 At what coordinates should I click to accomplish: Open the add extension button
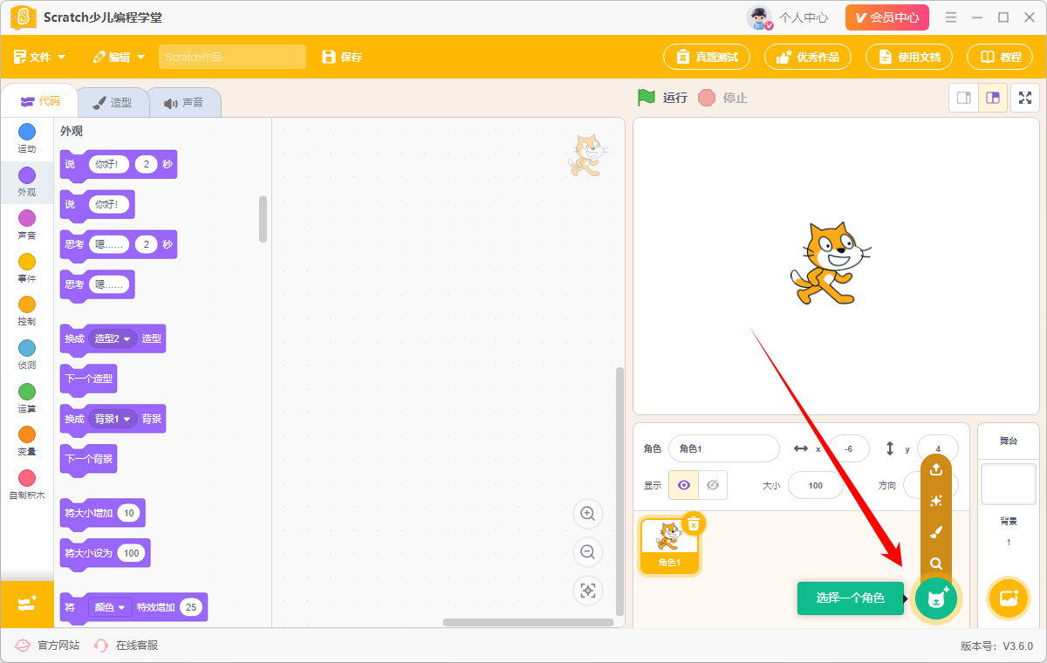(x=27, y=603)
